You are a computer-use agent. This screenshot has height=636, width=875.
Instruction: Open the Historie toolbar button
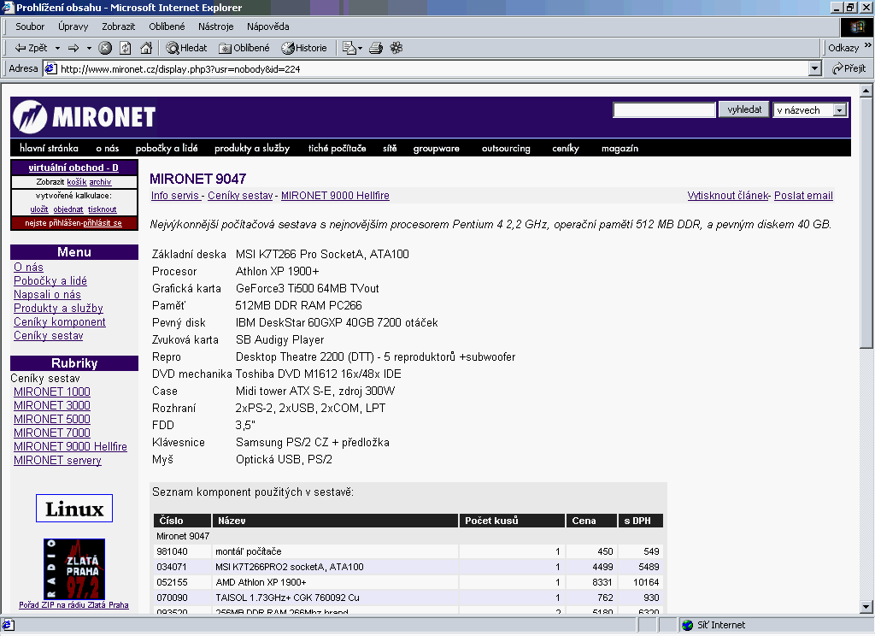pyautogui.click(x=304, y=48)
